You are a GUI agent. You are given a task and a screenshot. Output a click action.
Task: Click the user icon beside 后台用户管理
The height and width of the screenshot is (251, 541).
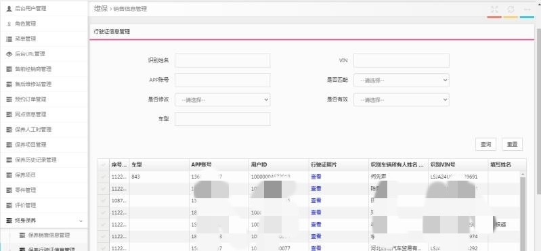pos(9,9)
